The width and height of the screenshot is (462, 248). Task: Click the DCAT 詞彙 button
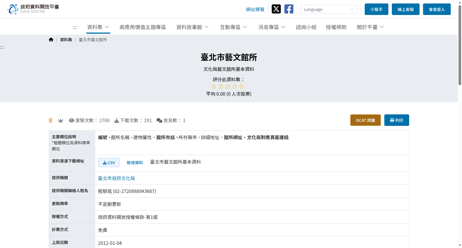pyautogui.click(x=366, y=120)
